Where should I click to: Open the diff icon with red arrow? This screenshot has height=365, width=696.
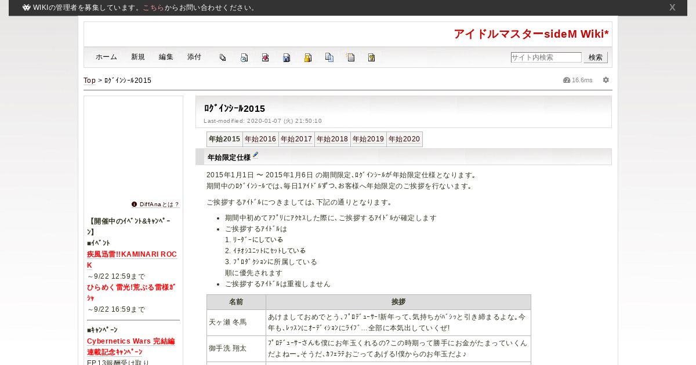tap(265, 57)
